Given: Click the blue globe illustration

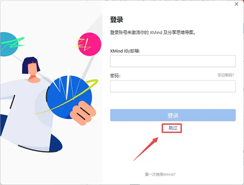Looking at the screenshot, I should 69,97.
